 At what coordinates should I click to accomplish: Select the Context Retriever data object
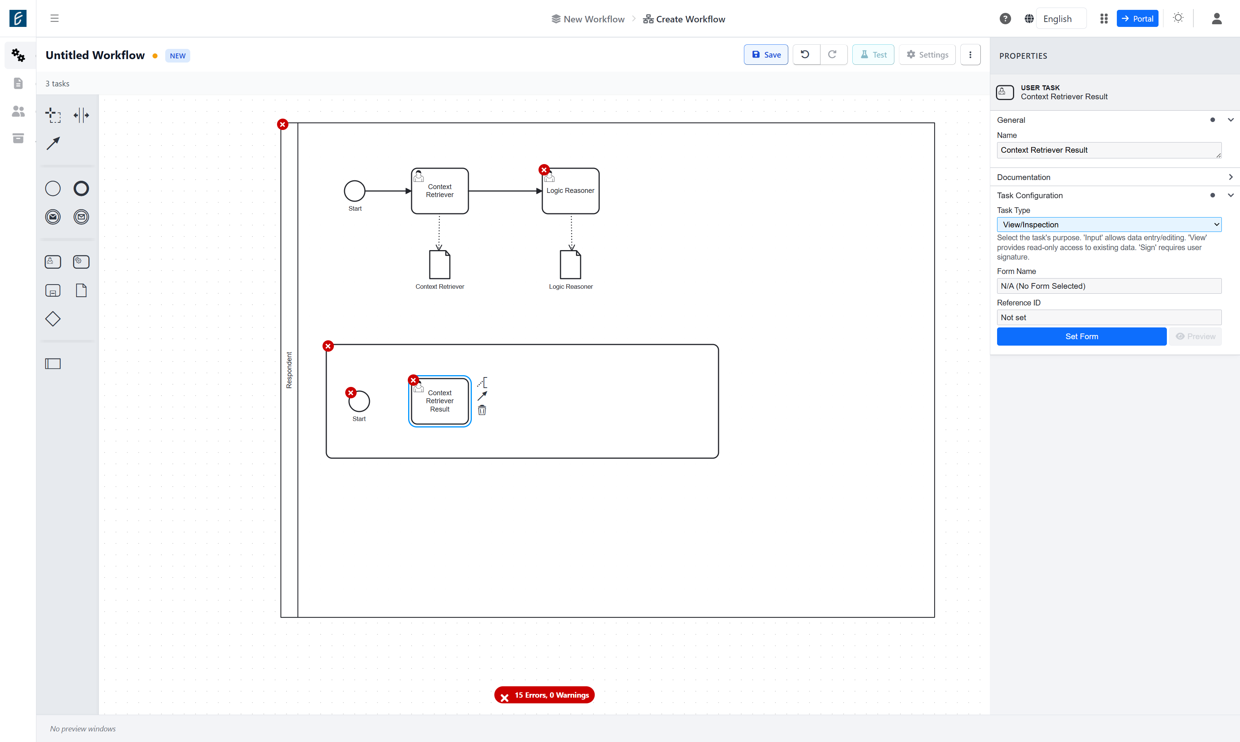(440, 265)
